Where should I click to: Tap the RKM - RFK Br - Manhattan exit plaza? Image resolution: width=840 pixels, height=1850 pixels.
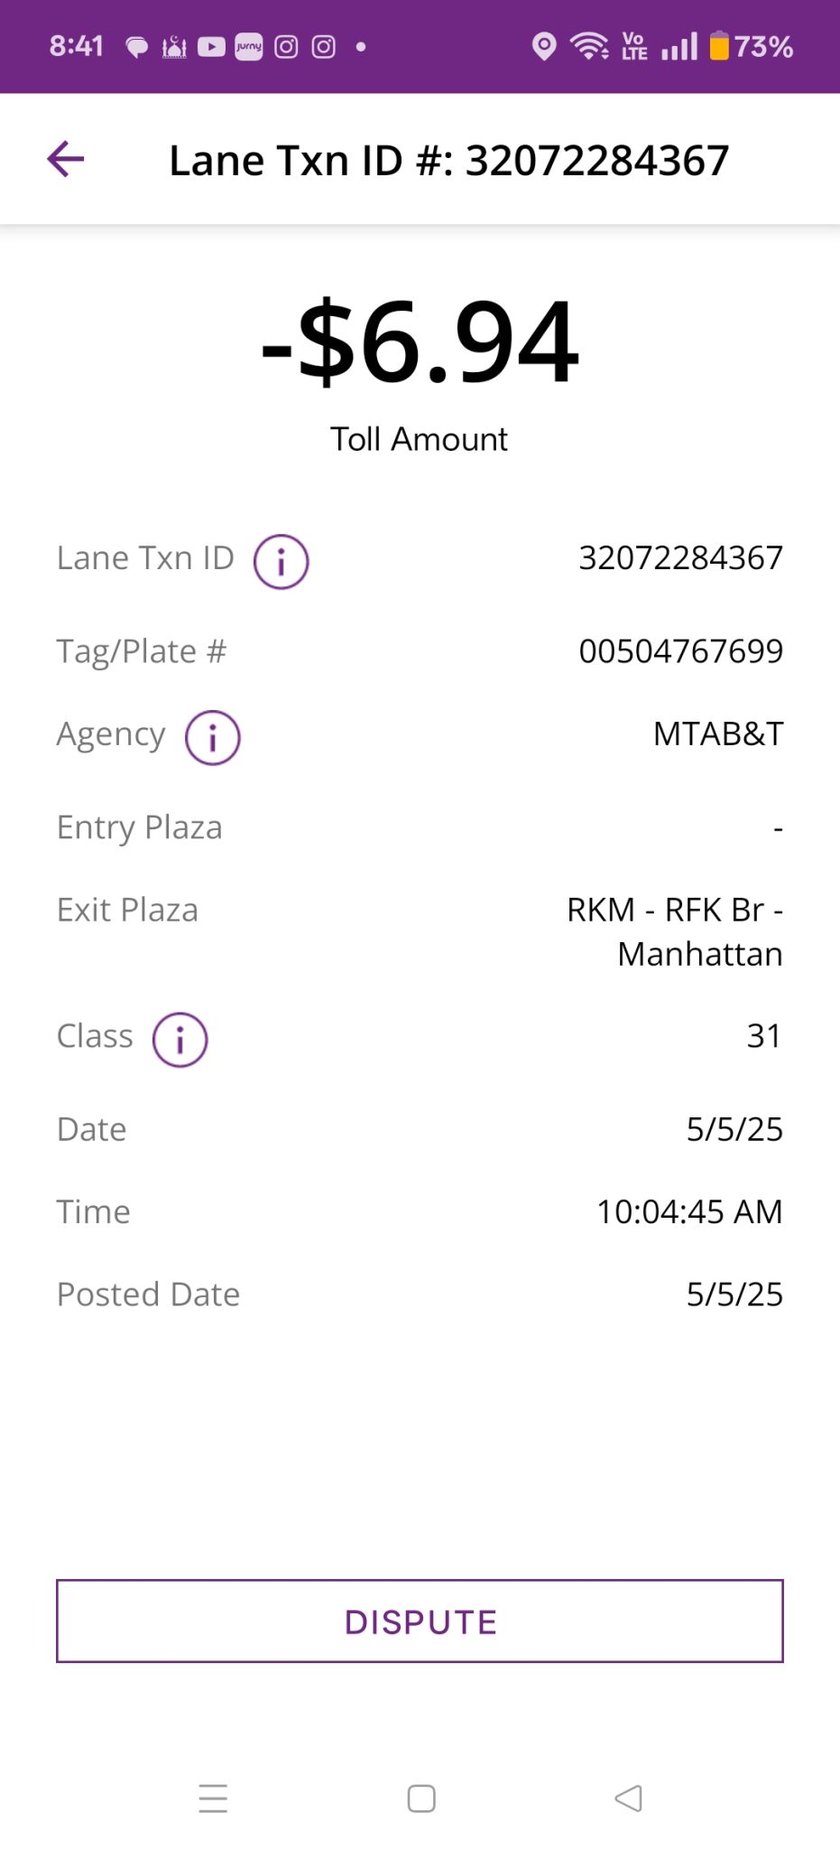tap(675, 931)
